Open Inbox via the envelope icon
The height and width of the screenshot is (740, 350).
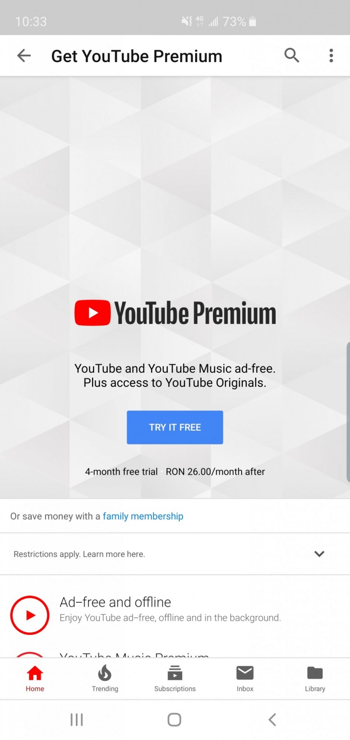[245, 673]
